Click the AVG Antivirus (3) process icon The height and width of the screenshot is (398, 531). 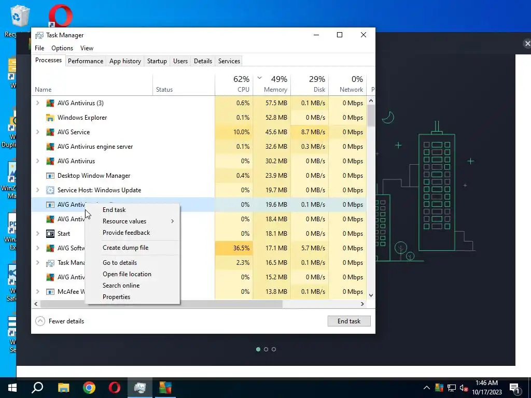[50, 103]
